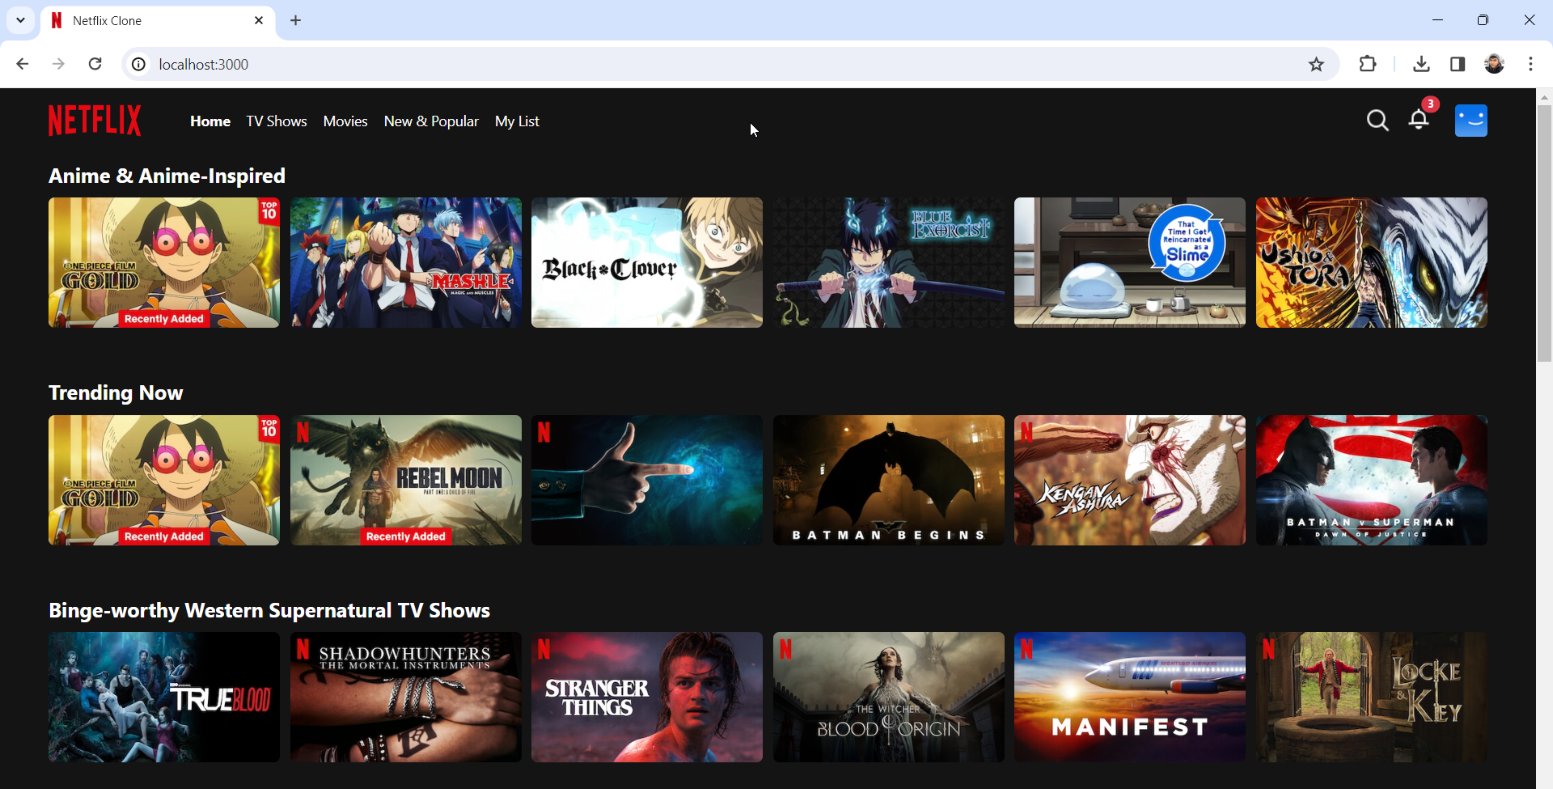This screenshot has width=1553, height=789.
Task: Click the Netflix logo
Action: 95,121
